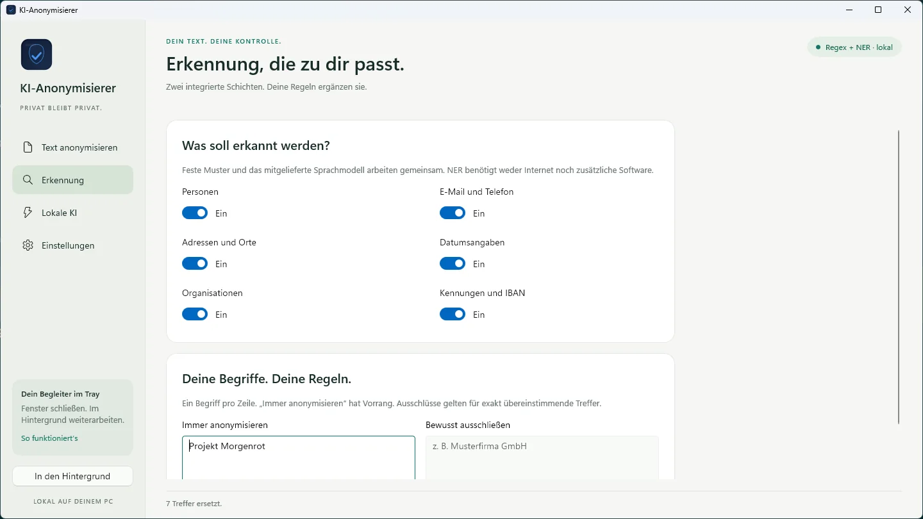Click the 7 Treffer ersetzt status text
This screenshot has width=923, height=519.
coord(194,504)
